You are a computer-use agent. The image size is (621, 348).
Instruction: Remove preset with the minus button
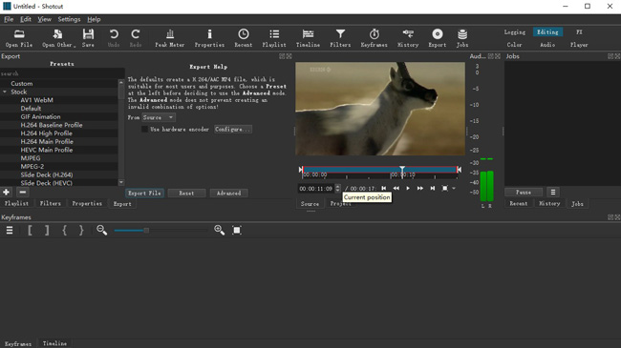point(23,193)
